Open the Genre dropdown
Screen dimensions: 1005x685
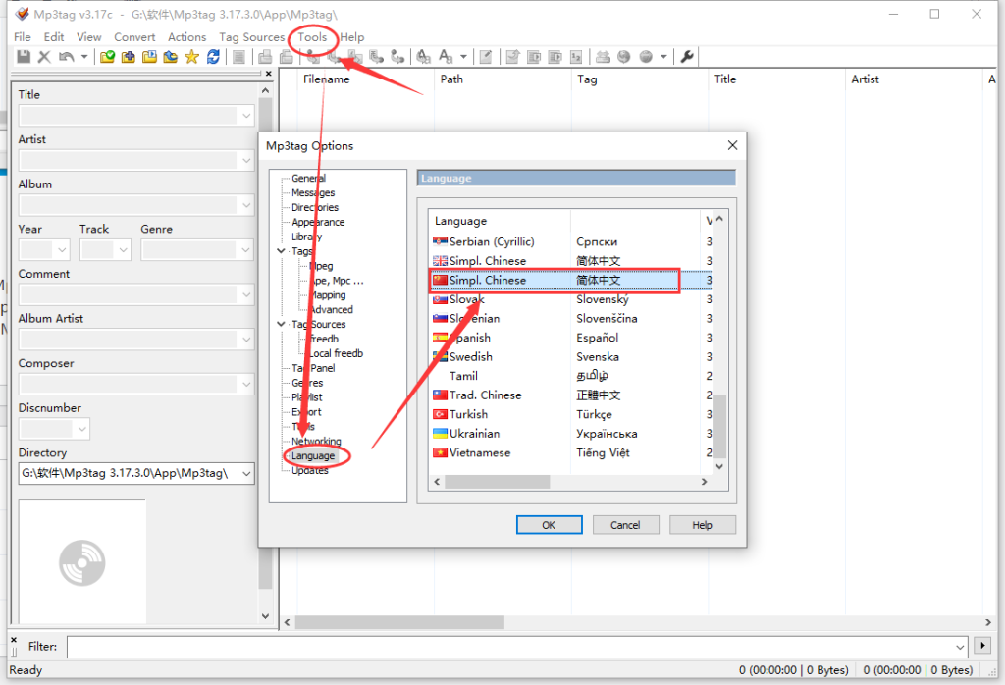click(x=245, y=250)
